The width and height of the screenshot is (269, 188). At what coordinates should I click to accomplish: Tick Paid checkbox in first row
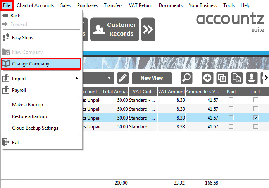click(231, 100)
